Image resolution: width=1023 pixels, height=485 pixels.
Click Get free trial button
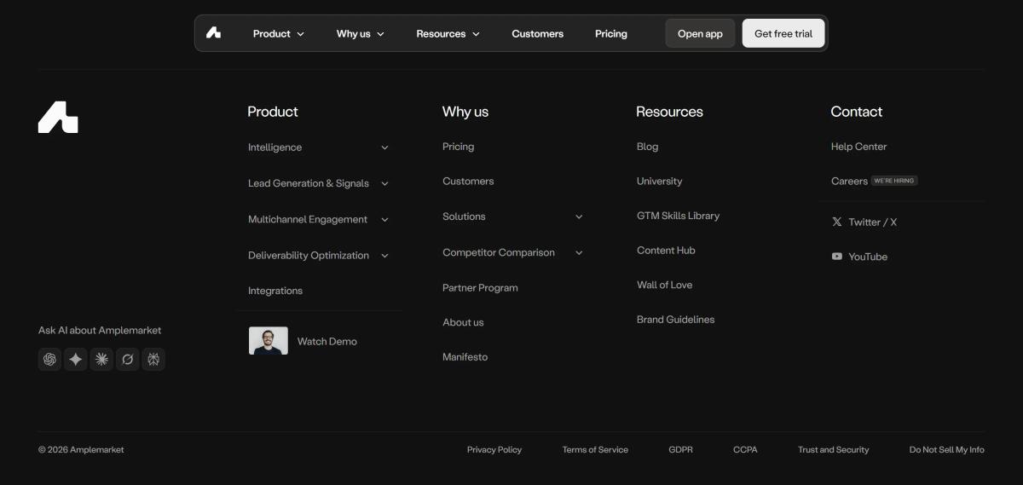pyautogui.click(x=783, y=33)
